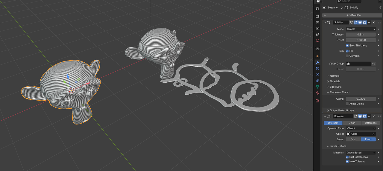The image size is (383, 171).
Task: Disable Self Intersection option
Action: [x=347, y=157]
